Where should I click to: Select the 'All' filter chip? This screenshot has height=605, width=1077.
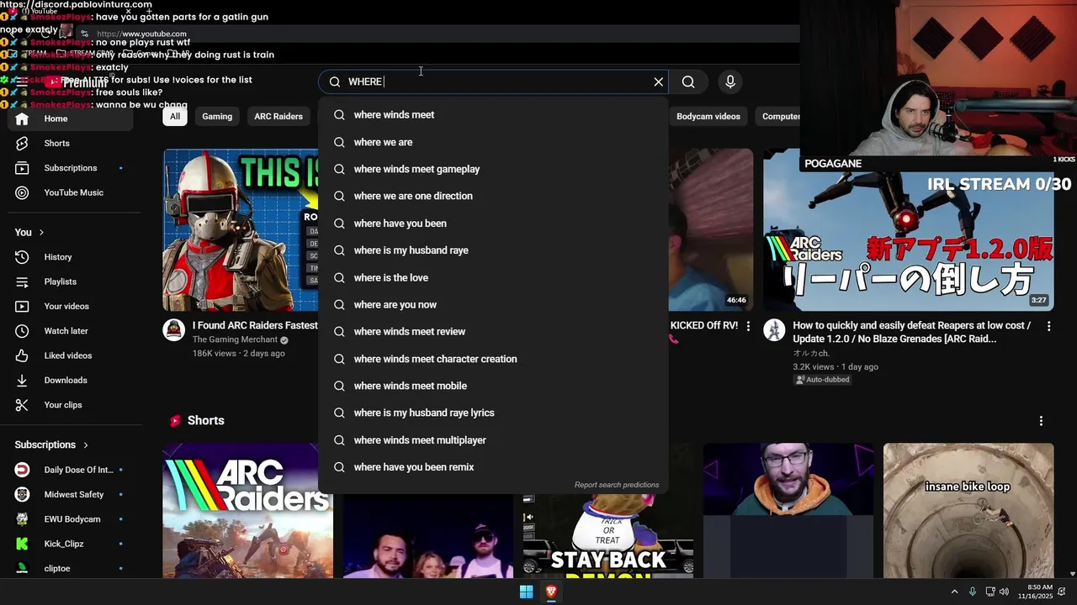click(175, 117)
